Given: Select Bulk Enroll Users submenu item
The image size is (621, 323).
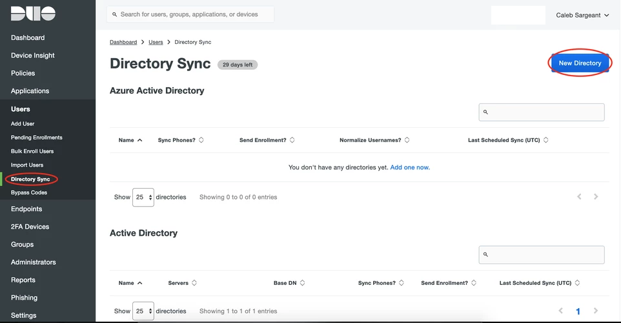Looking at the screenshot, I should (x=32, y=151).
